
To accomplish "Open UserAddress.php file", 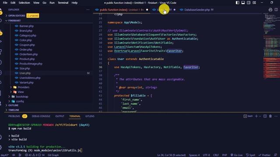I will [x=30, y=78].
